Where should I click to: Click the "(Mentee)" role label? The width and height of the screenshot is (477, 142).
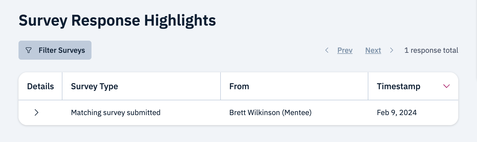pyautogui.click(x=297, y=112)
